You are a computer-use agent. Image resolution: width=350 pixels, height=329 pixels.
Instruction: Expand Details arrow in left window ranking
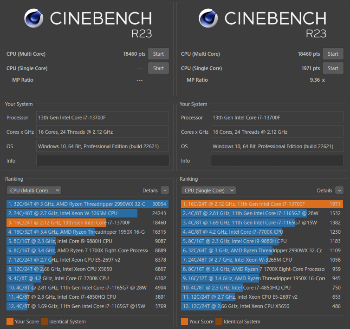click(x=165, y=191)
